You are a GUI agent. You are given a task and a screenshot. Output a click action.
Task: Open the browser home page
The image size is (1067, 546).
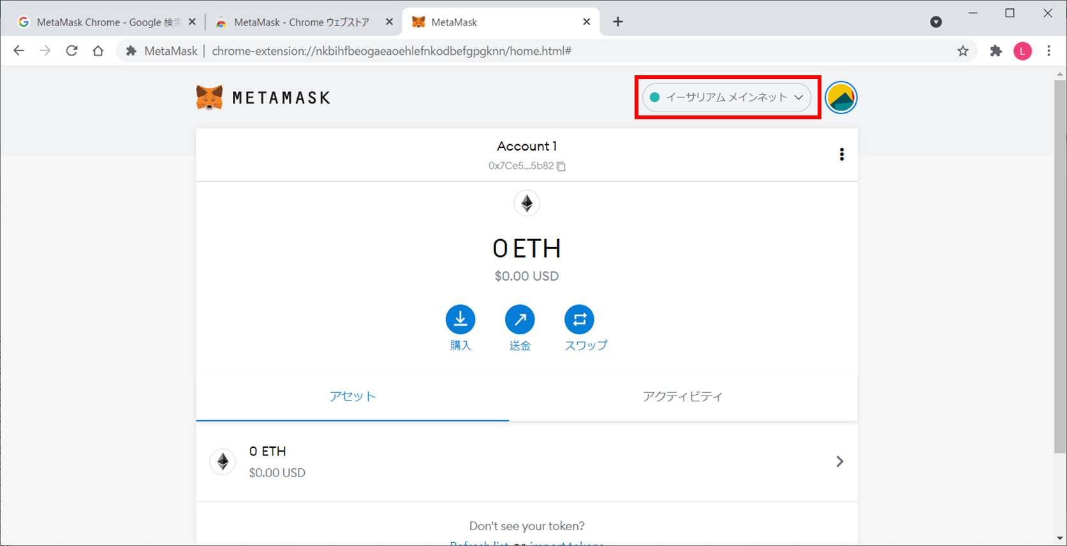98,51
